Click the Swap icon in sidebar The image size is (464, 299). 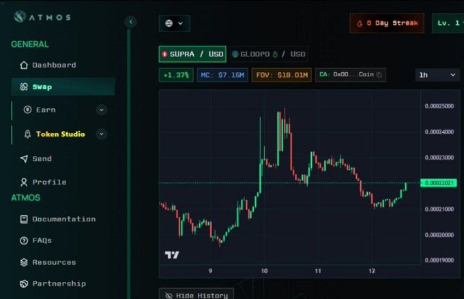point(24,86)
